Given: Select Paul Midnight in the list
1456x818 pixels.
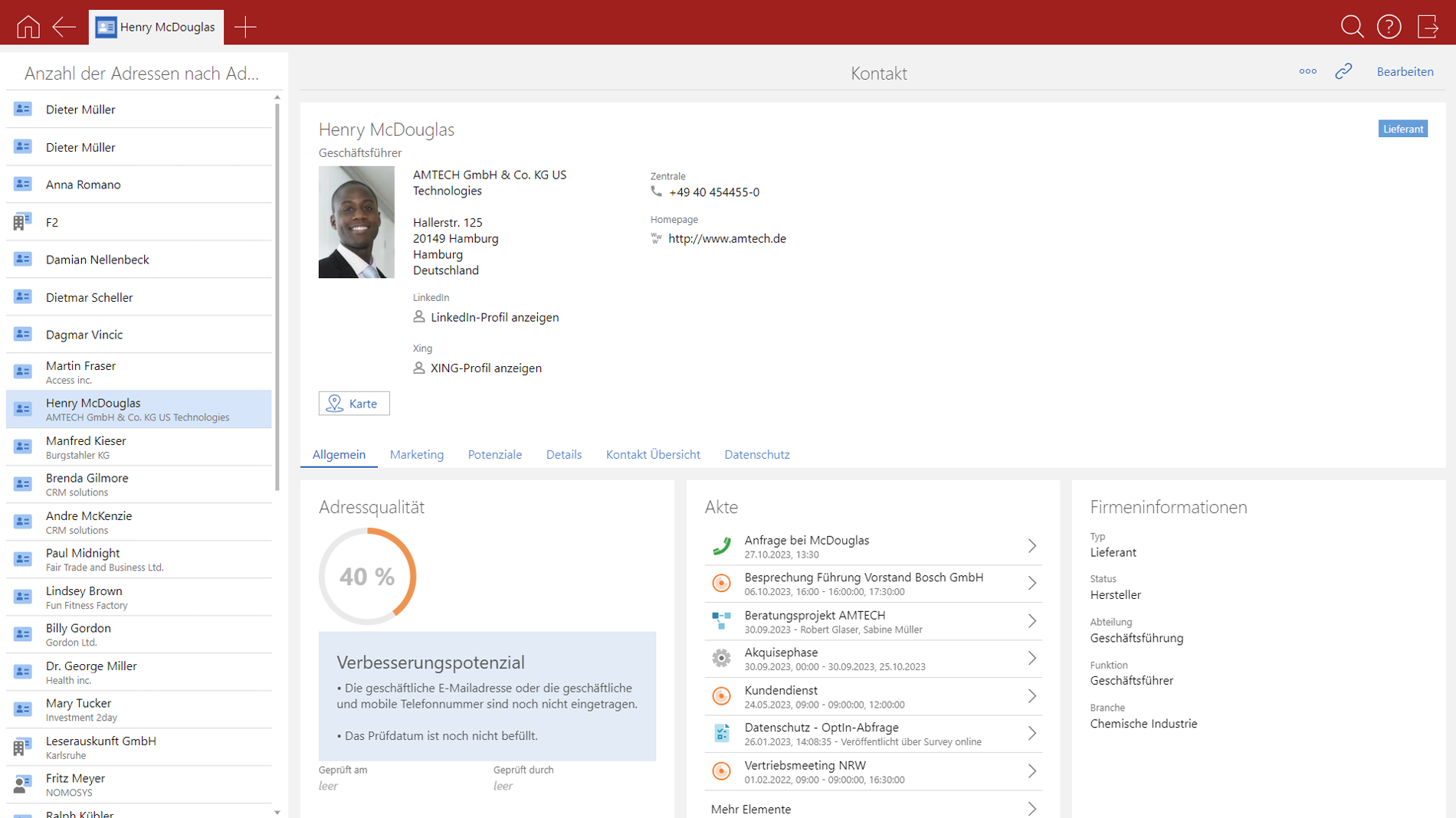Looking at the screenshot, I should [139, 560].
